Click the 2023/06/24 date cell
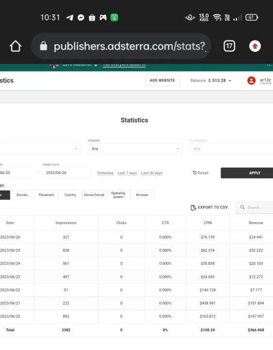 (x=10, y=263)
